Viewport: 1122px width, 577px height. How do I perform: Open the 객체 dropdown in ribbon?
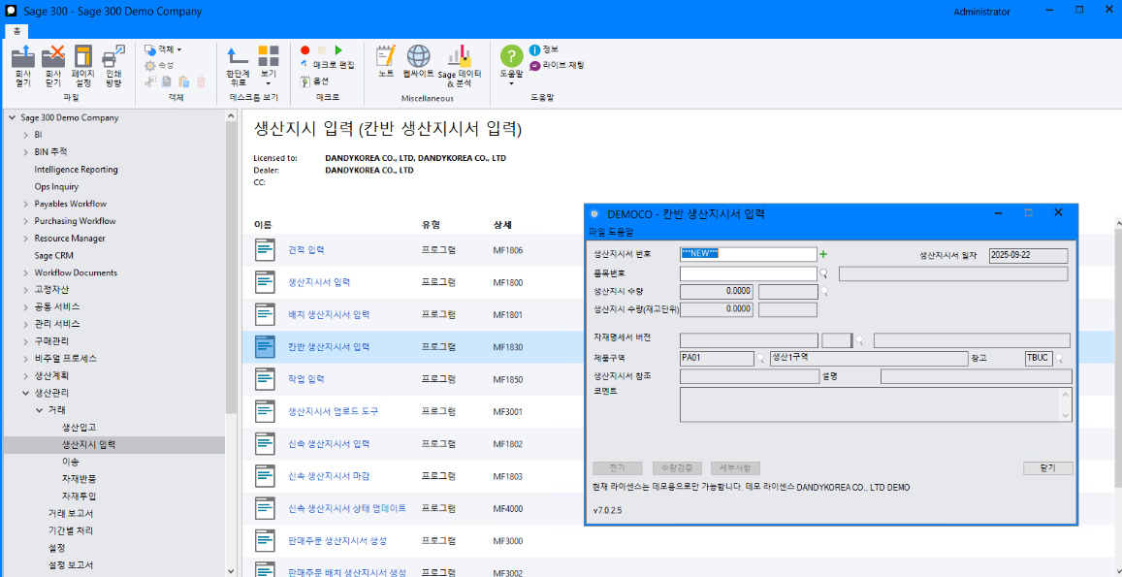click(x=167, y=48)
